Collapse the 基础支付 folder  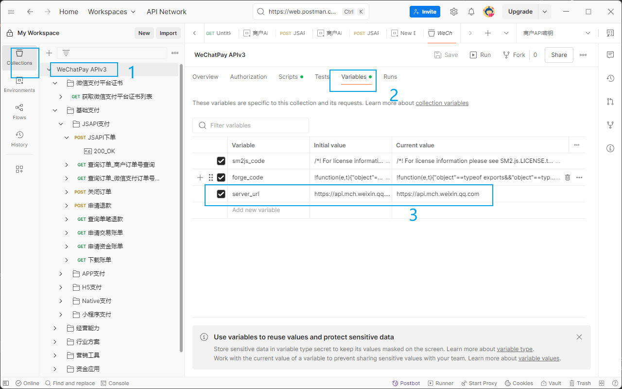(55, 110)
